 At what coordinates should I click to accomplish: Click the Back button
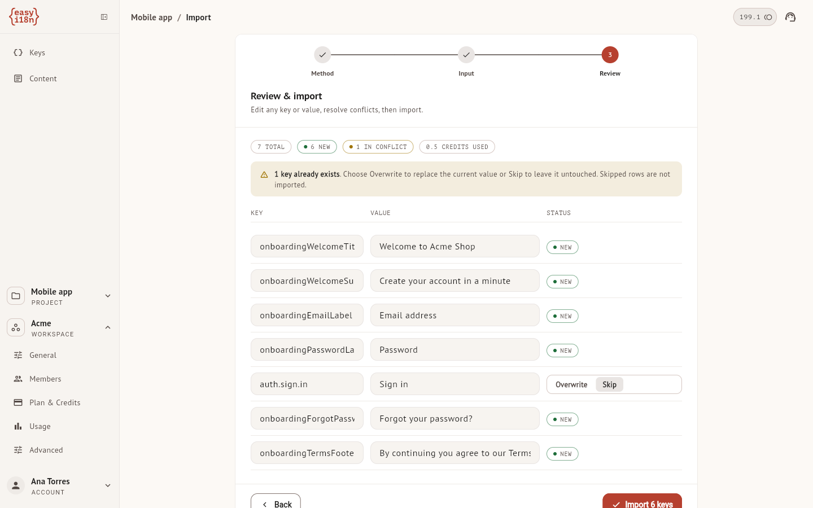click(x=276, y=501)
